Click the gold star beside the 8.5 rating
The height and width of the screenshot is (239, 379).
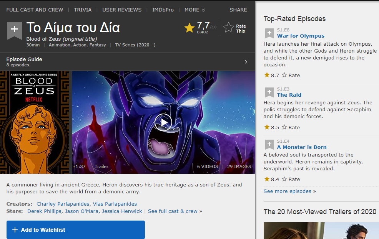click(267, 127)
